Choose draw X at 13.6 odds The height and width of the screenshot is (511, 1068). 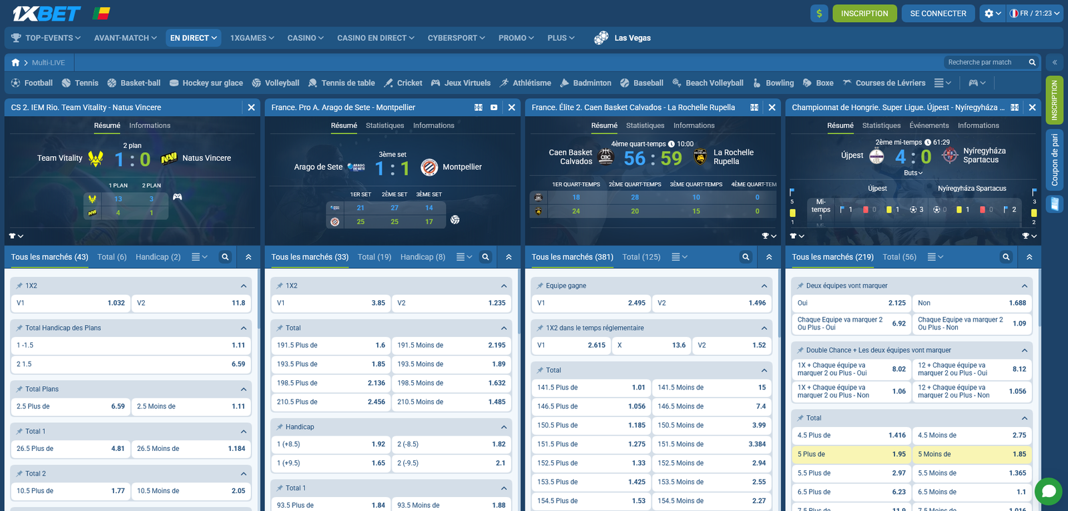pyautogui.click(x=651, y=345)
